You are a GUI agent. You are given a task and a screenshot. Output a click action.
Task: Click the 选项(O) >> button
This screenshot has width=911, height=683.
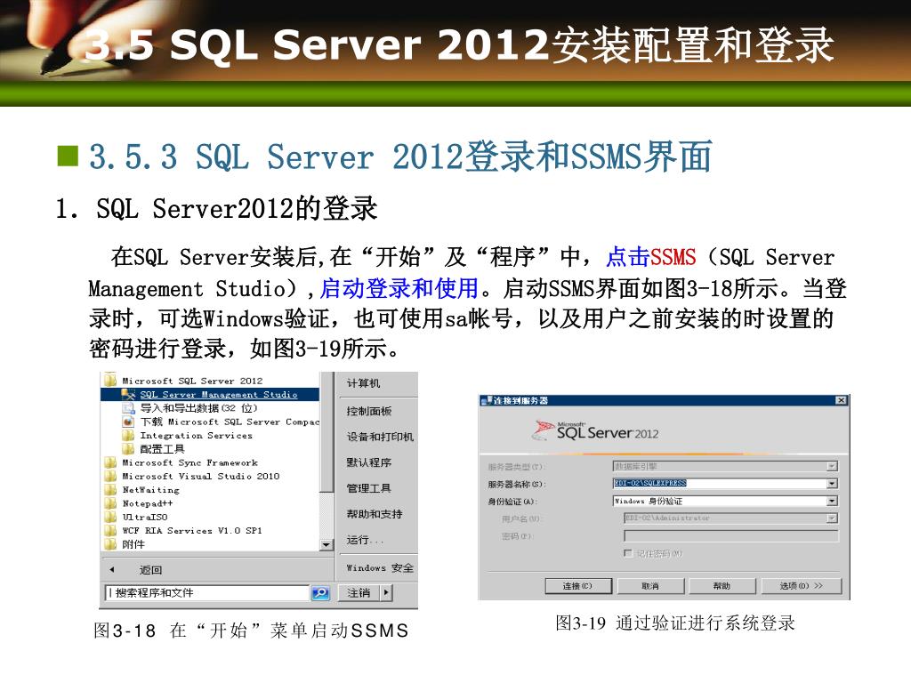coord(801,586)
